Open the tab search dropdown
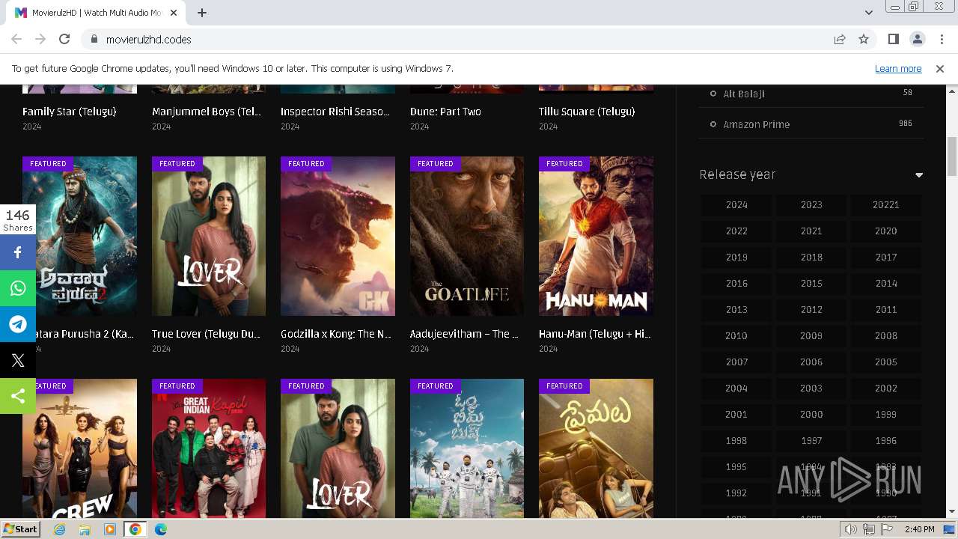Viewport: 958px width, 539px height. pyautogui.click(x=868, y=13)
